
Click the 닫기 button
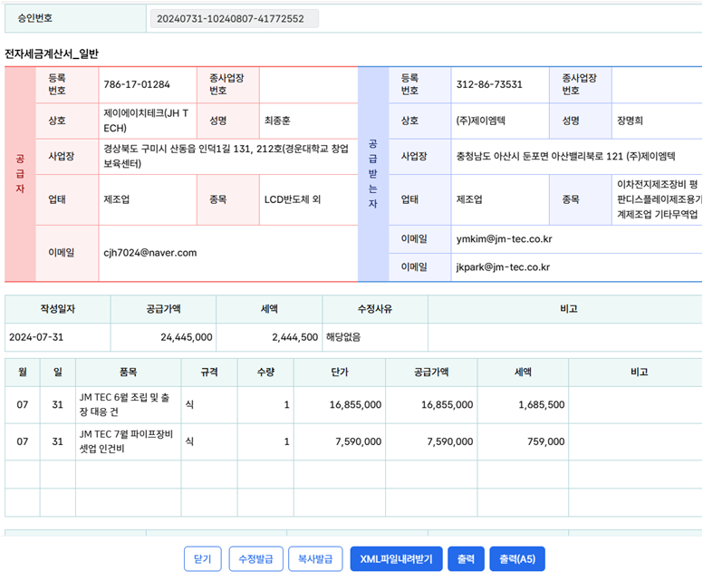[x=203, y=559]
